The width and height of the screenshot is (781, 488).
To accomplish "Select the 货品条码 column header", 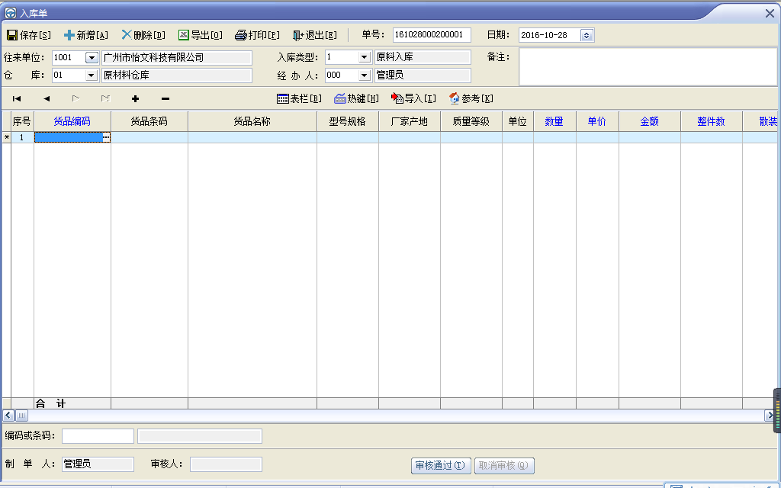I will pyautogui.click(x=149, y=121).
